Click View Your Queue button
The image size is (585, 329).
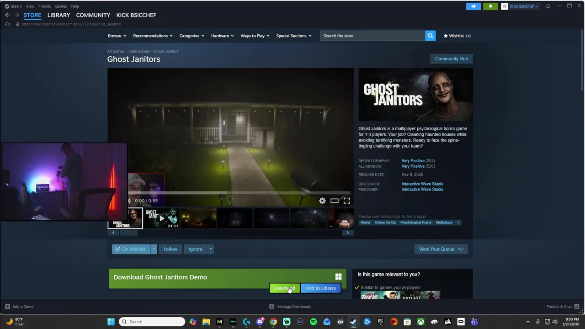(441, 249)
